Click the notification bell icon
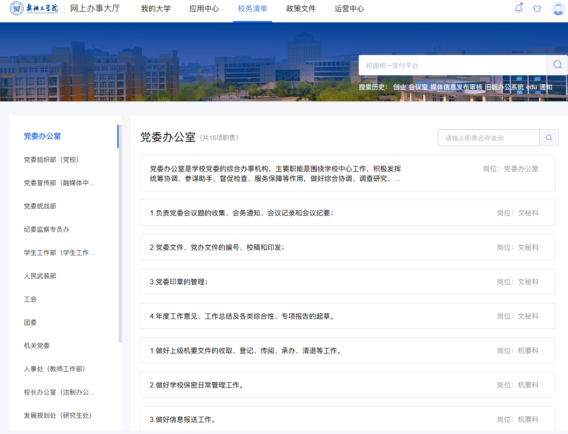This screenshot has width=568, height=434. (519, 8)
